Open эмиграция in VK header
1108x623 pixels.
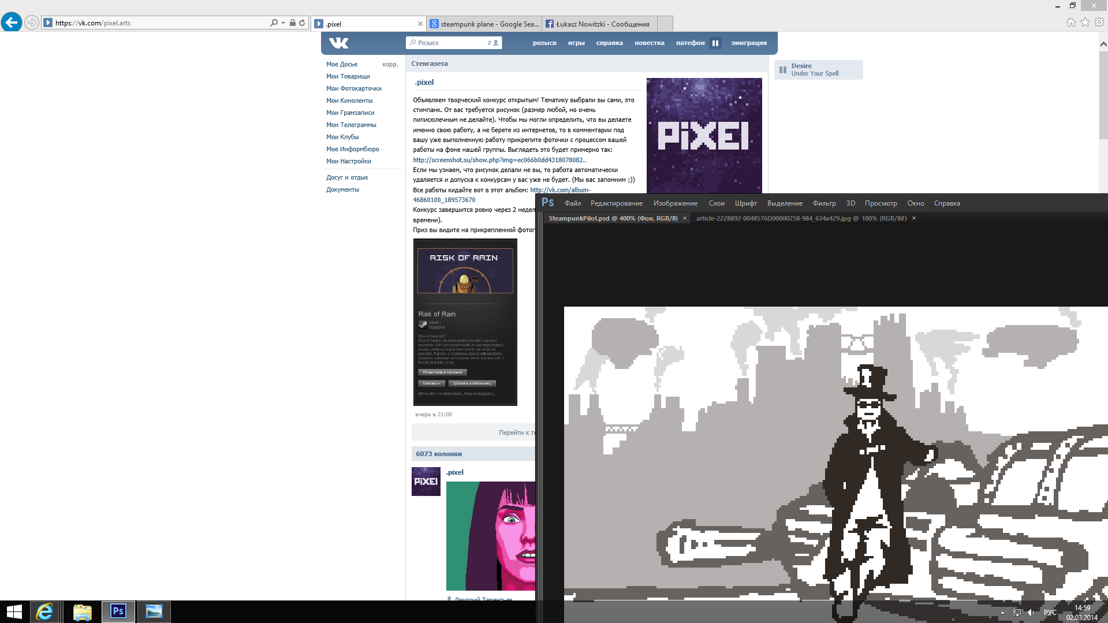(x=749, y=43)
